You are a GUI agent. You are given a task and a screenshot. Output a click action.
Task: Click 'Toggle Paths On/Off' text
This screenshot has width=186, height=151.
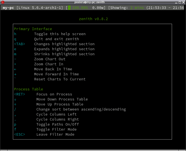click(x=58, y=124)
